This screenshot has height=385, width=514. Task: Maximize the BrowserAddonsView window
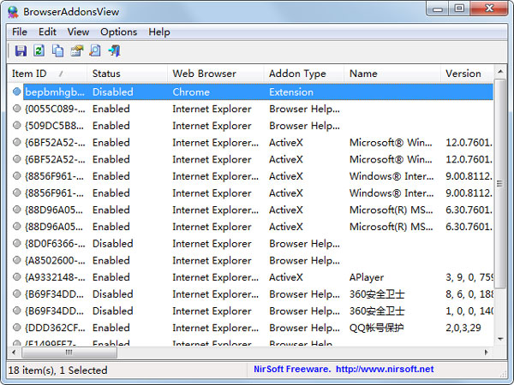click(x=459, y=9)
